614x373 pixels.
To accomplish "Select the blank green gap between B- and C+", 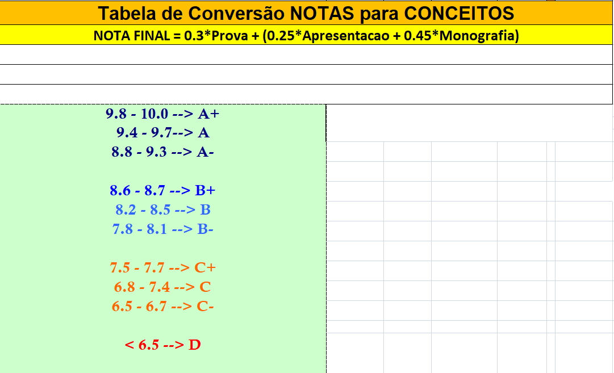I will coord(162,249).
